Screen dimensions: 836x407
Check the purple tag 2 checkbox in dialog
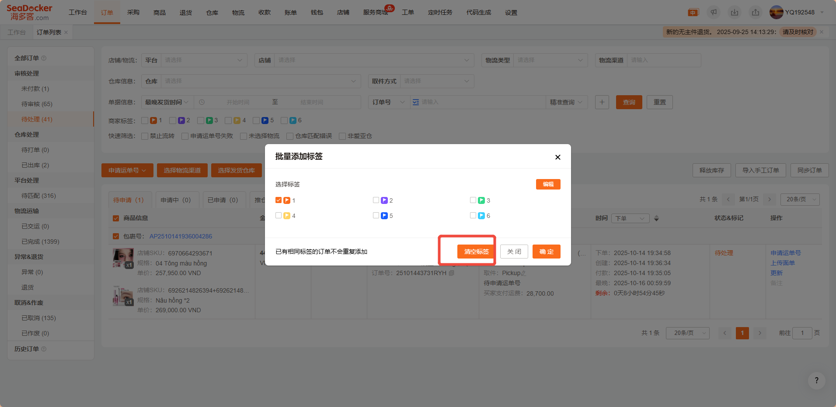pos(376,200)
